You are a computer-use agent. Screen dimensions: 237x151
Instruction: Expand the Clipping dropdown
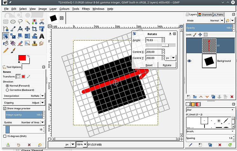pyautogui.click(x=42, y=103)
